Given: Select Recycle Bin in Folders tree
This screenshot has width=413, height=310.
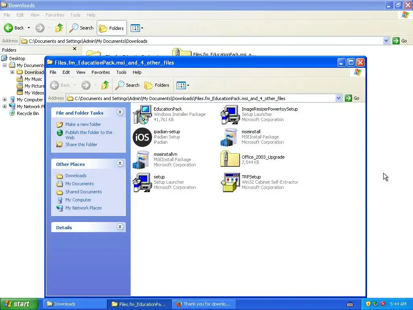Looking at the screenshot, I should pyautogui.click(x=28, y=113).
